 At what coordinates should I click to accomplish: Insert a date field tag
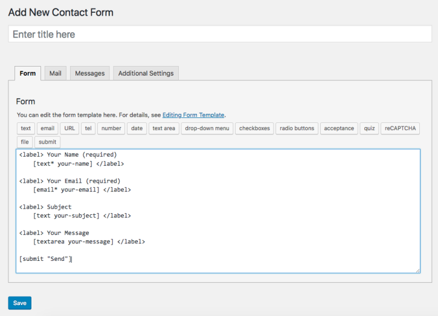tap(137, 128)
